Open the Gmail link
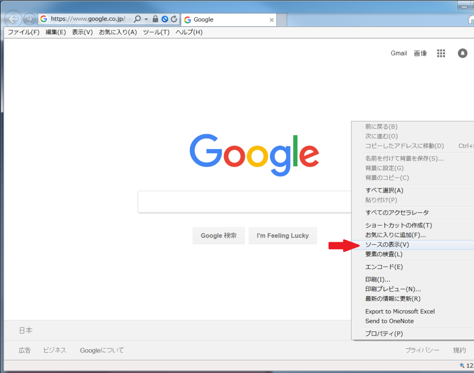Viewport: 474px width, 373px height. 399,53
